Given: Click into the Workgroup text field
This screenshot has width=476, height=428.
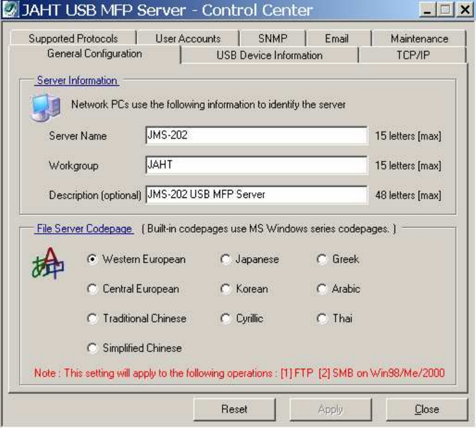Looking at the screenshot, I should coord(256,165).
